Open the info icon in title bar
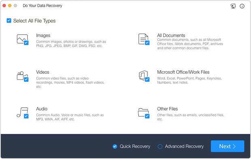This screenshot has width=251, height=159. click(242, 6)
